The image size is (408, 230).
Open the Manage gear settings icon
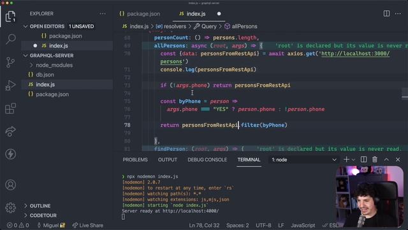point(10,208)
